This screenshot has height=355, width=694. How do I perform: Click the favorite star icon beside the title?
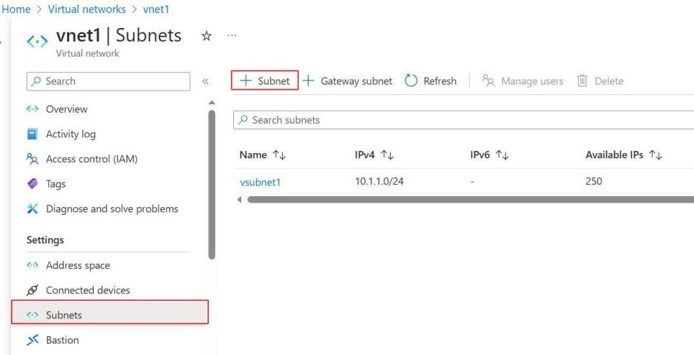pyautogui.click(x=207, y=37)
